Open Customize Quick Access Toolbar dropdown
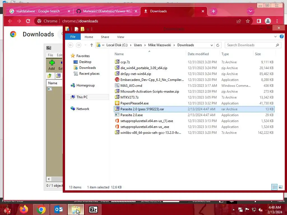Image resolution: width=287 pixels, height=215 pixels. click(88, 29)
